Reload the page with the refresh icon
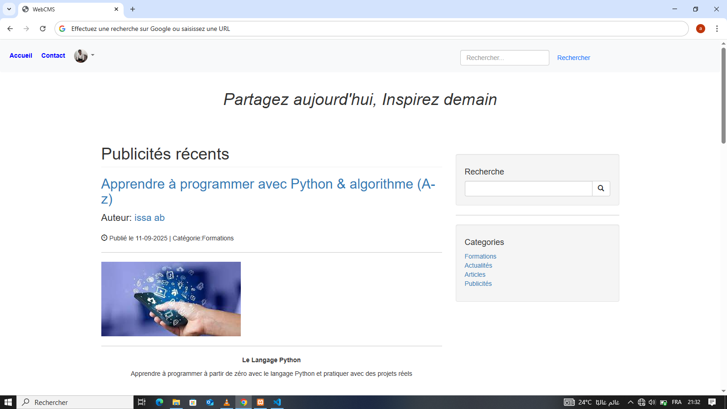 (x=43, y=29)
